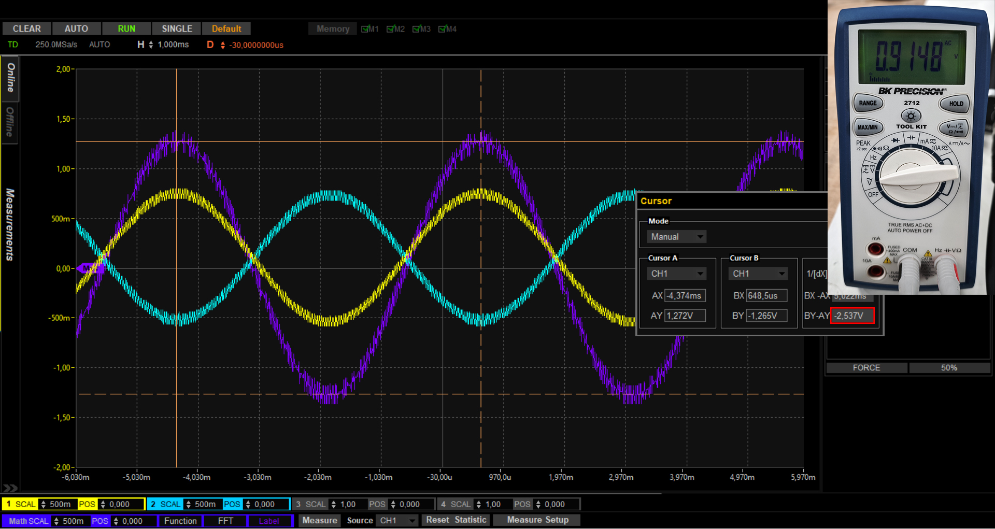This screenshot has width=995, height=529.
Task: Click the BY-AY difference value
Action: click(x=852, y=316)
